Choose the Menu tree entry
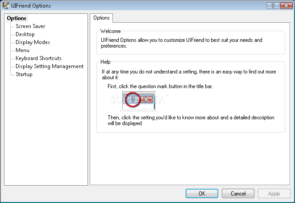Viewport: 295px width, 203px height. point(22,50)
